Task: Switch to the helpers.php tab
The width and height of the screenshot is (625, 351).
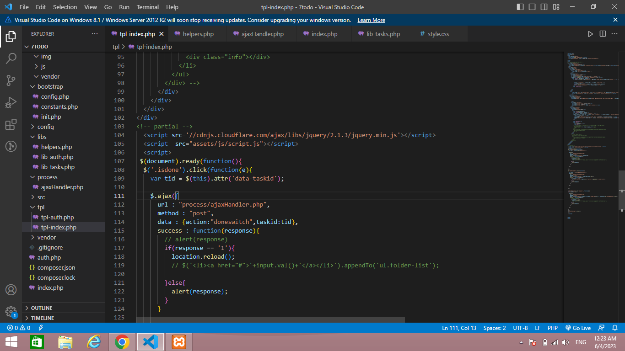Action: pos(198,34)
